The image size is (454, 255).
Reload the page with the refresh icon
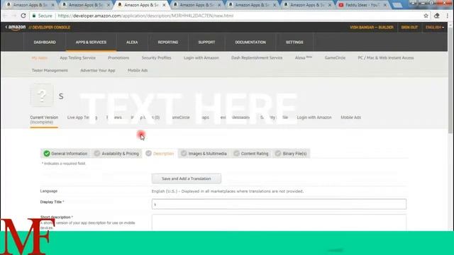[x=23, y=16]
